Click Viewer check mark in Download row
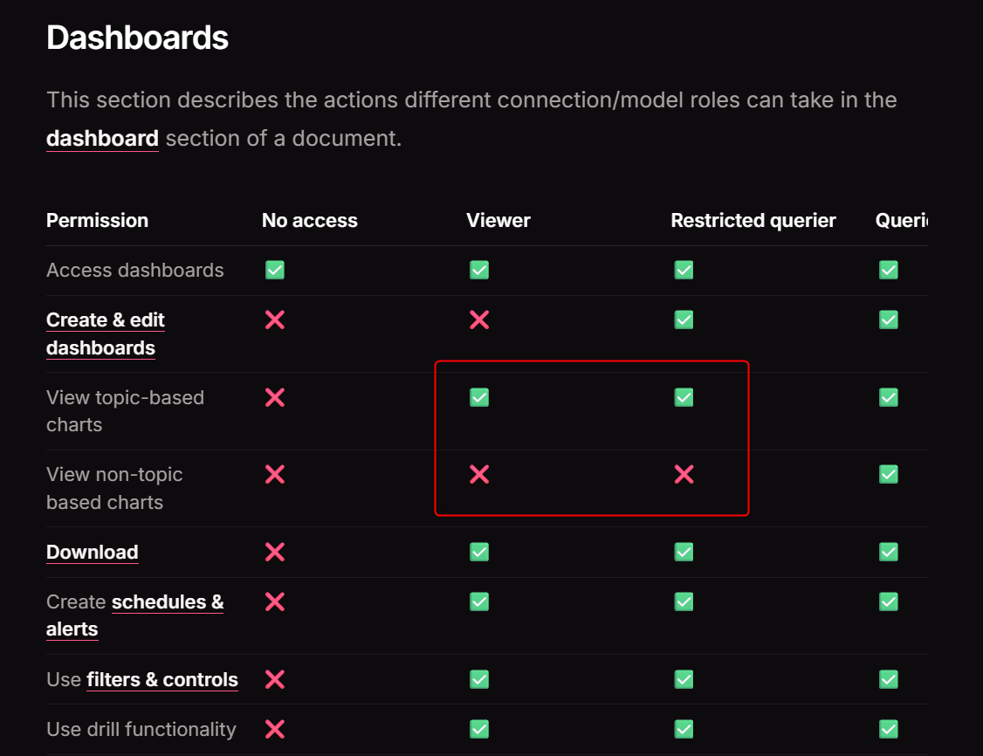983x756 pixels. tap(479, 552)
